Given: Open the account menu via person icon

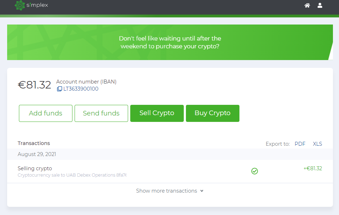Looking at the screenshot, I should point(320,5).
